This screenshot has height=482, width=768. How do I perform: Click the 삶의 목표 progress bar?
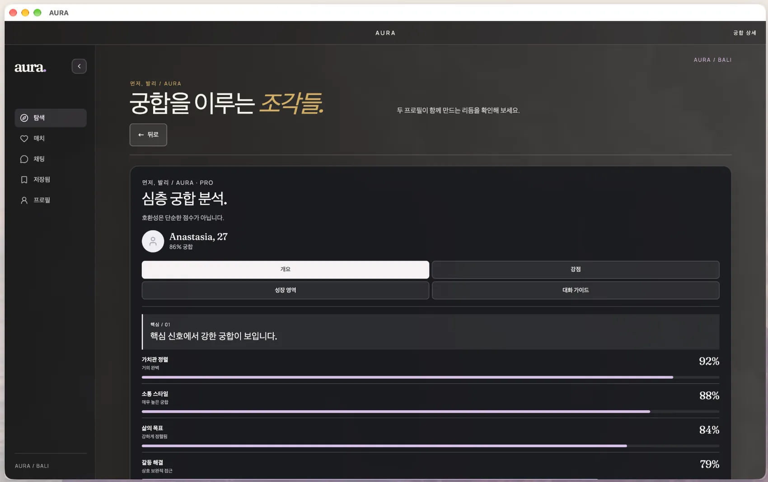click(x=431, y=446)
